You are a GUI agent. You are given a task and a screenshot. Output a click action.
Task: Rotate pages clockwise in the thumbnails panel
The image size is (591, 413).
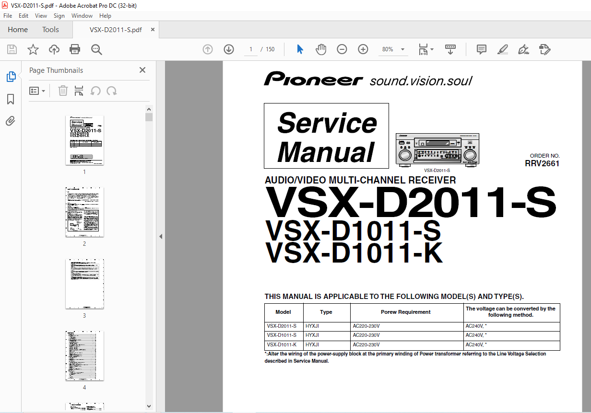(x=112, y=91)
